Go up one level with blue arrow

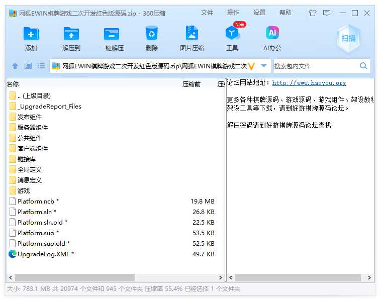[x=15, y=66]
